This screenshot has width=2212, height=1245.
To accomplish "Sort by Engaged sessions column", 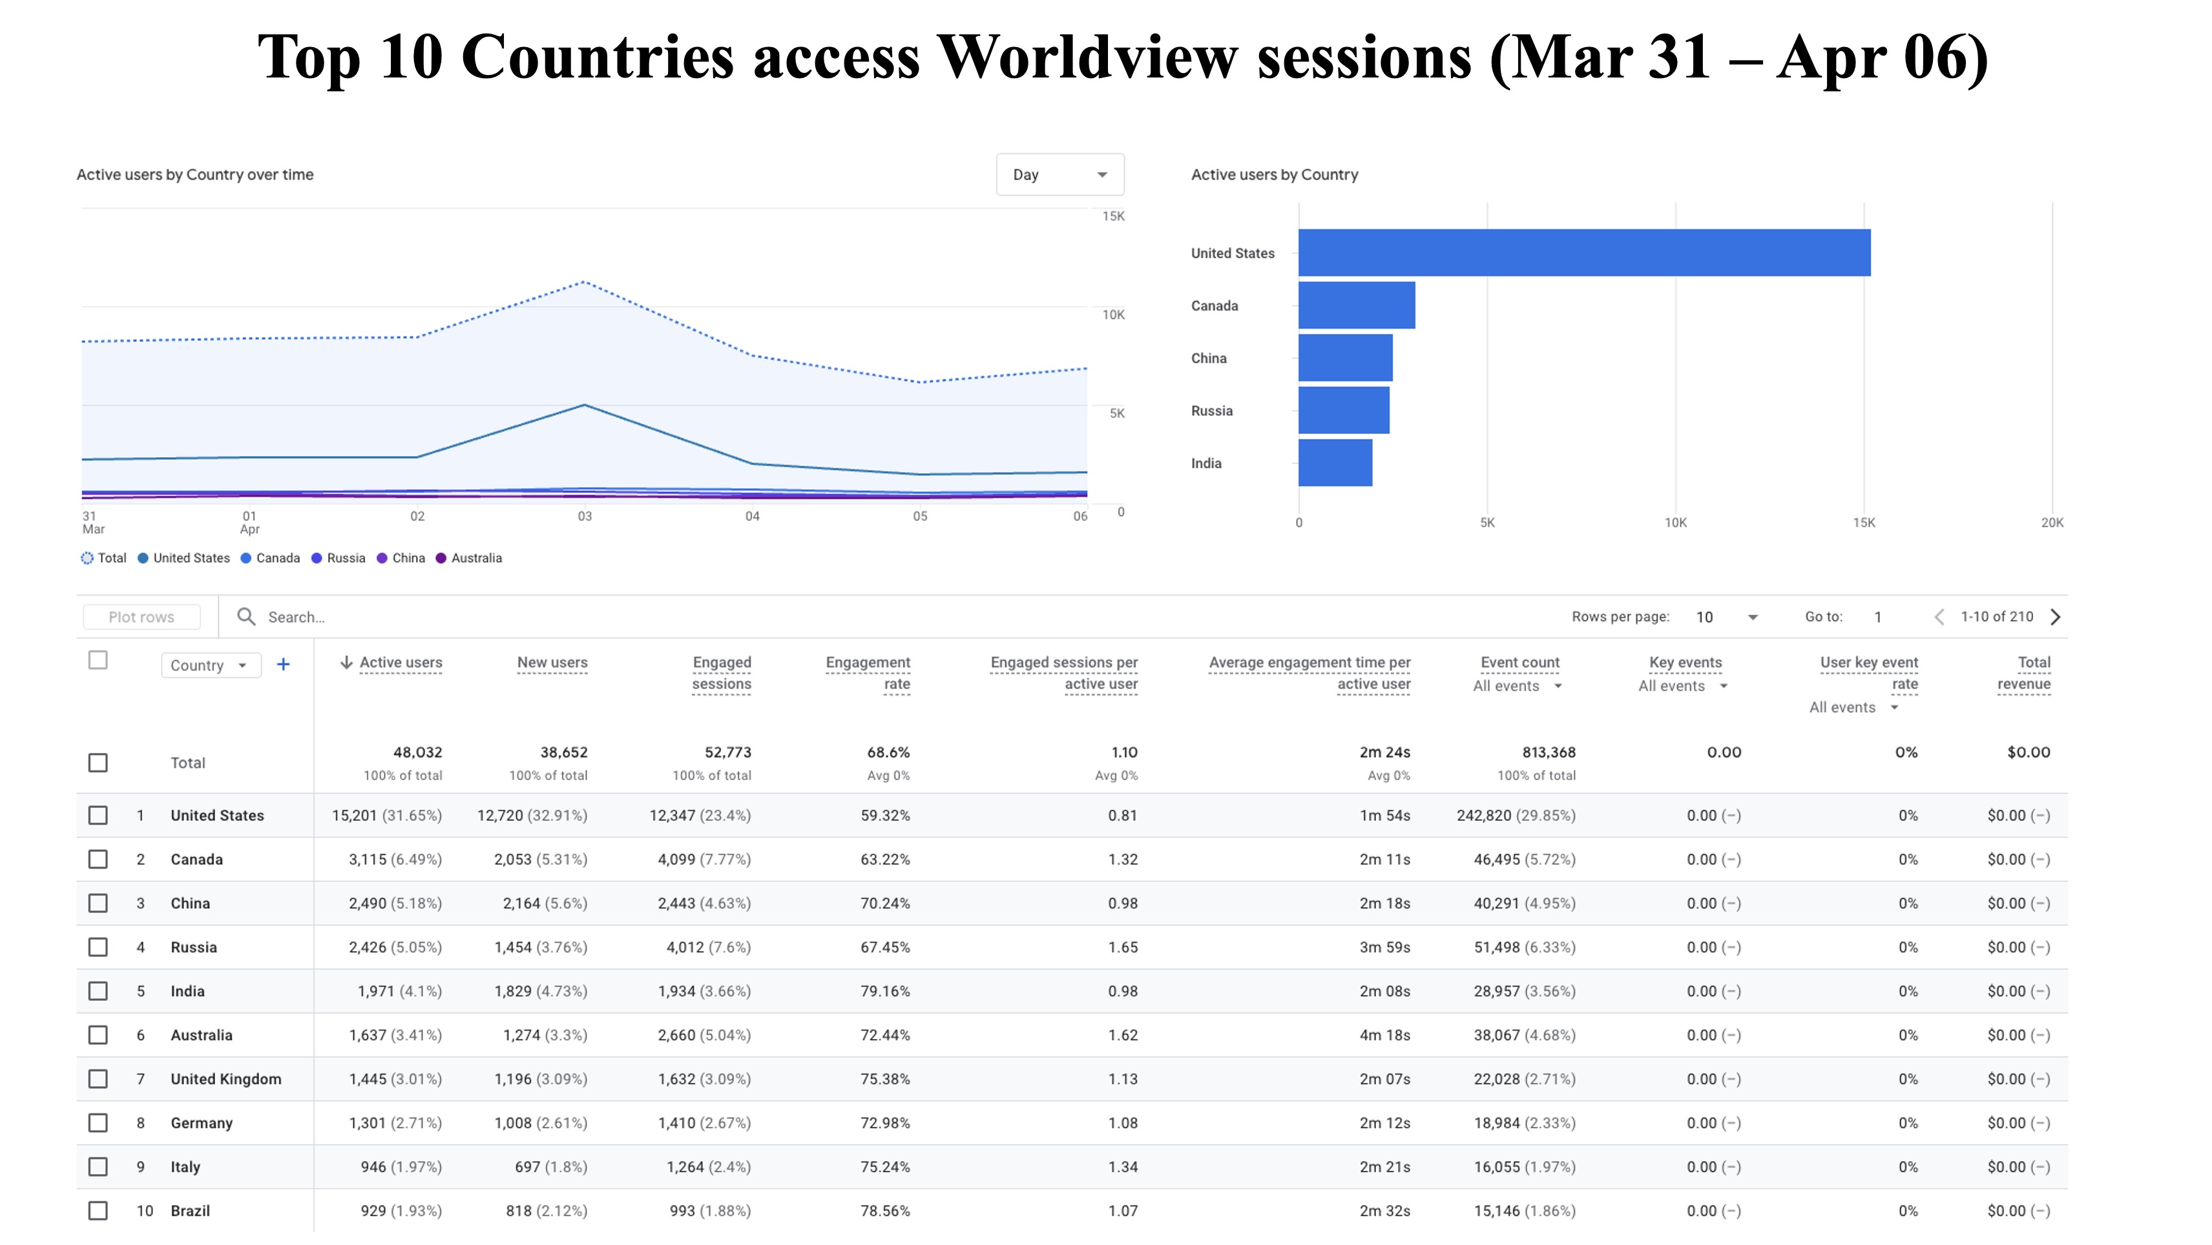I will click(x=722, y=673).
